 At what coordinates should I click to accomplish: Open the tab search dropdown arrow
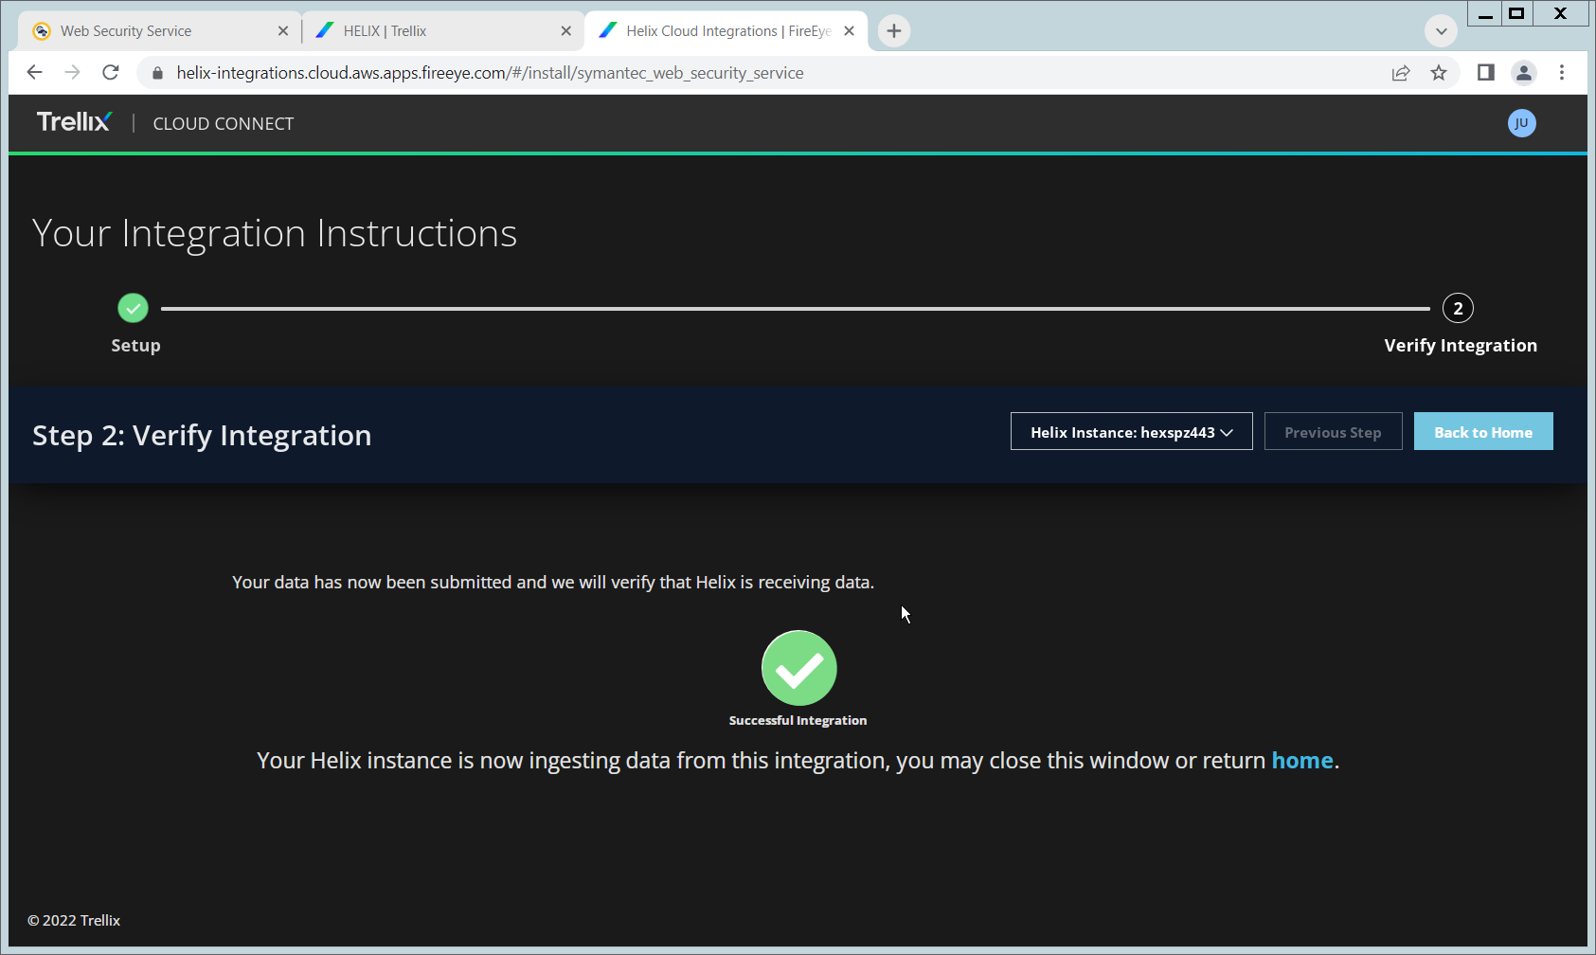(1441, 31)
